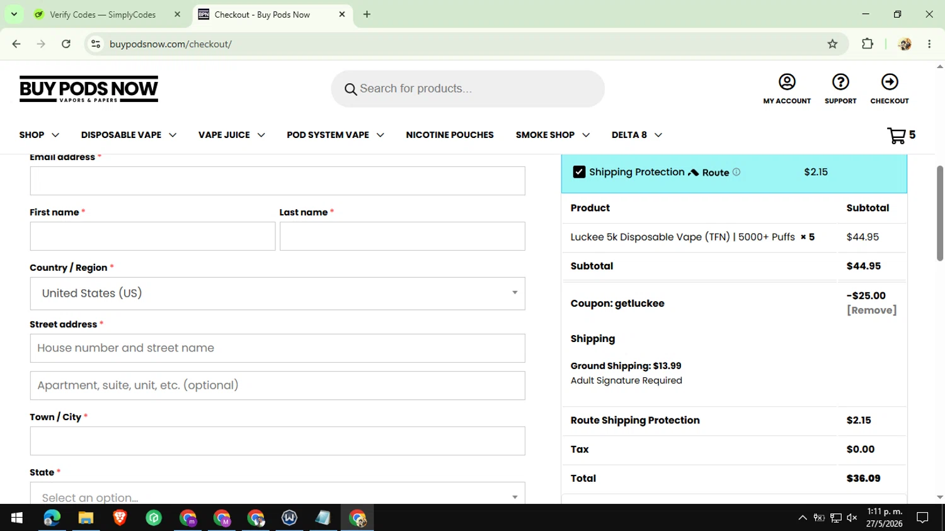Viewport: 945px width, 531px height.
Task: Click the Route info icon
Action: [736, 172]
